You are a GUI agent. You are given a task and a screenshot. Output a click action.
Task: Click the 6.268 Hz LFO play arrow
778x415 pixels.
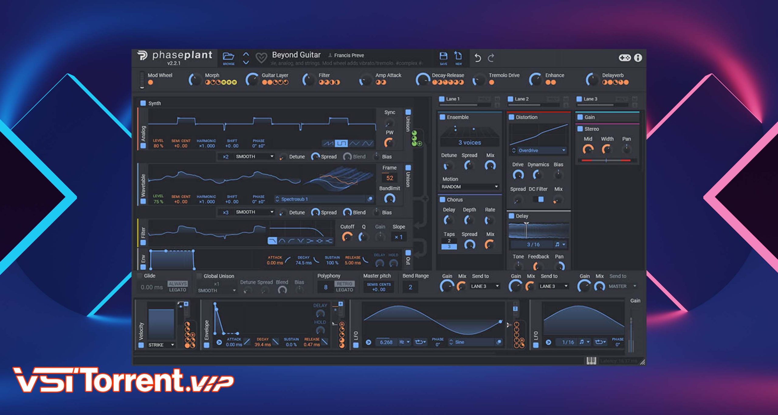(368, 342)
